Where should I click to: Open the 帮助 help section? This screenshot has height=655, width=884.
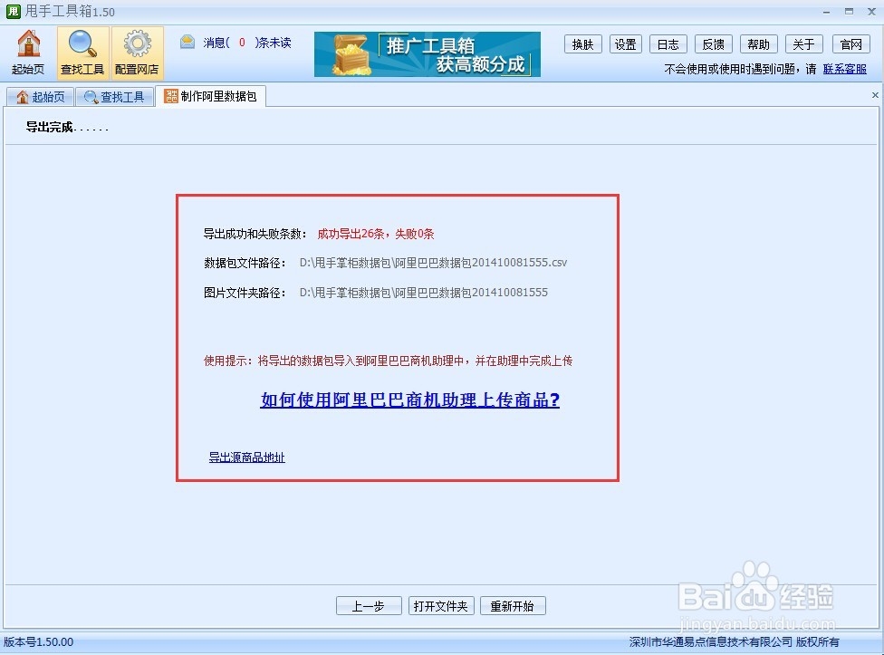(x=758, y=43)
